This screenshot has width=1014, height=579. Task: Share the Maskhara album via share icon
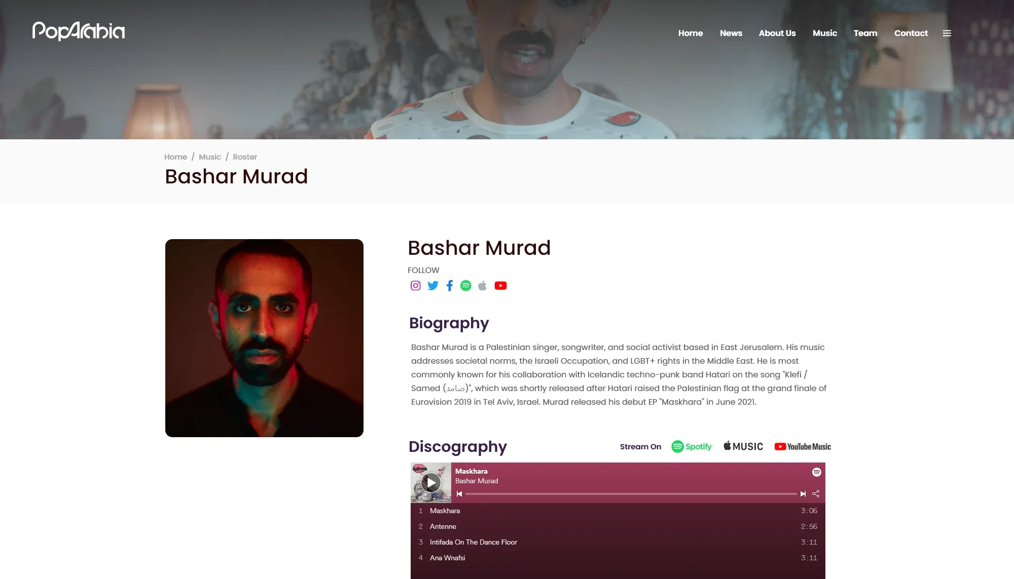point(816,494)
